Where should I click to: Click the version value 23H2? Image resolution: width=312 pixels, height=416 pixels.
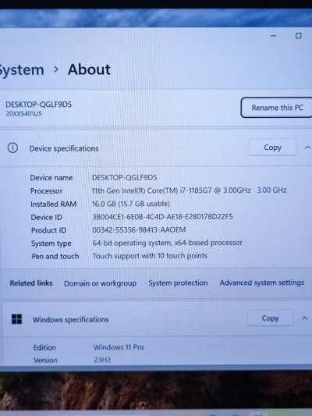[102, 360]
